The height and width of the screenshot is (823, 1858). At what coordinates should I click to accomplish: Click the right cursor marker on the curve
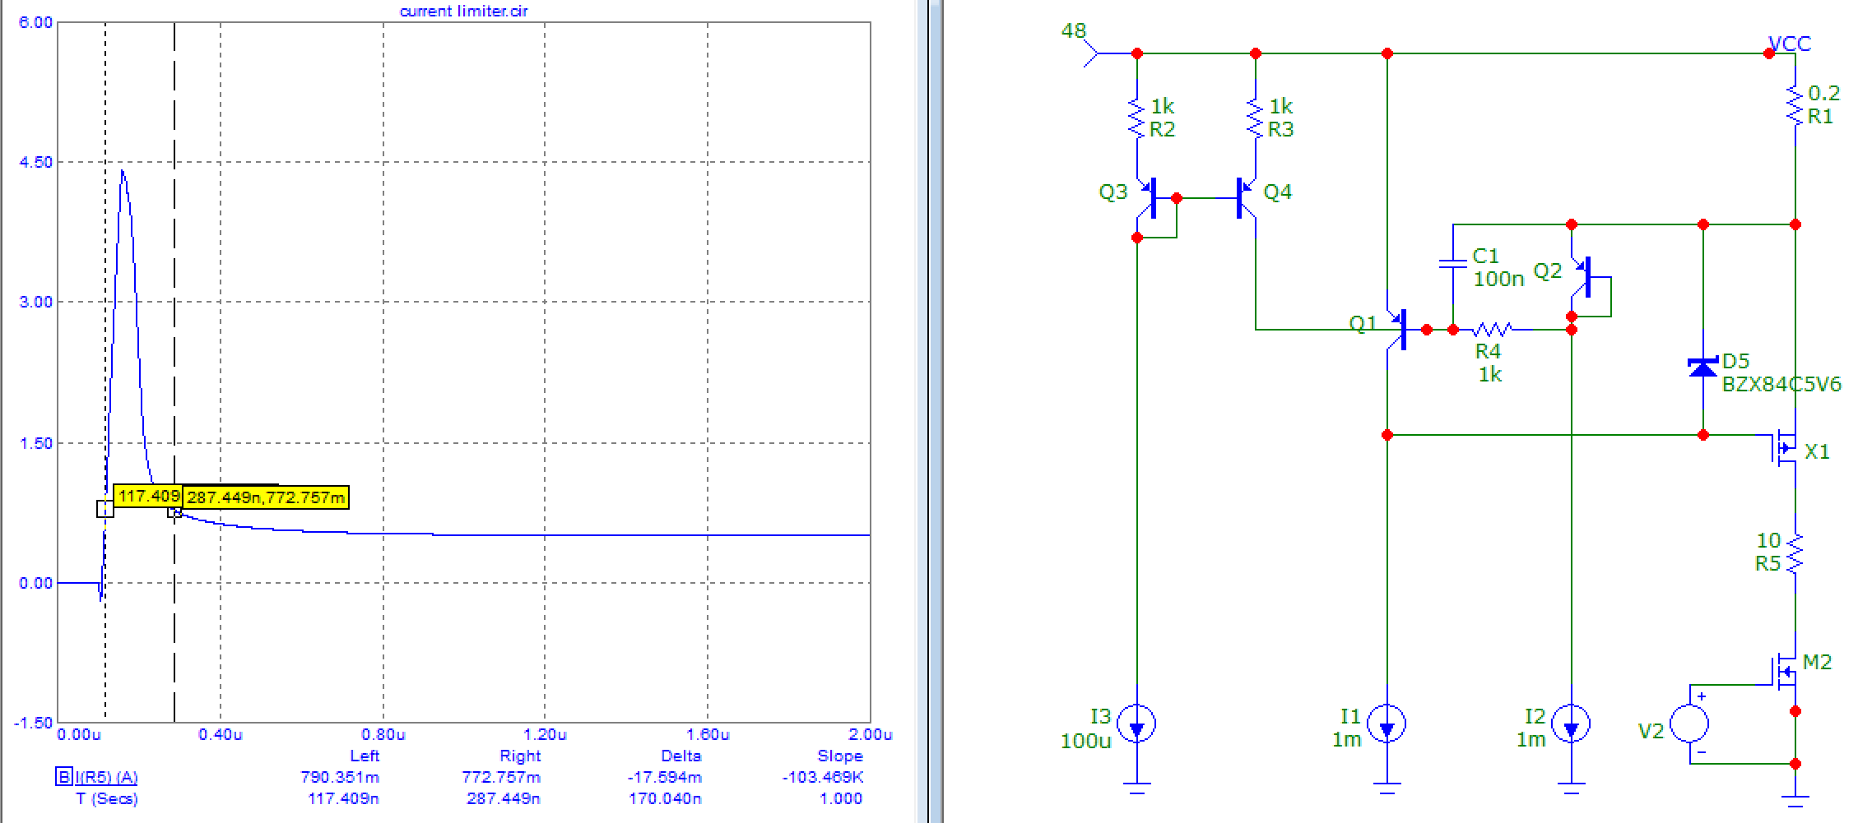tap(175, 512)
